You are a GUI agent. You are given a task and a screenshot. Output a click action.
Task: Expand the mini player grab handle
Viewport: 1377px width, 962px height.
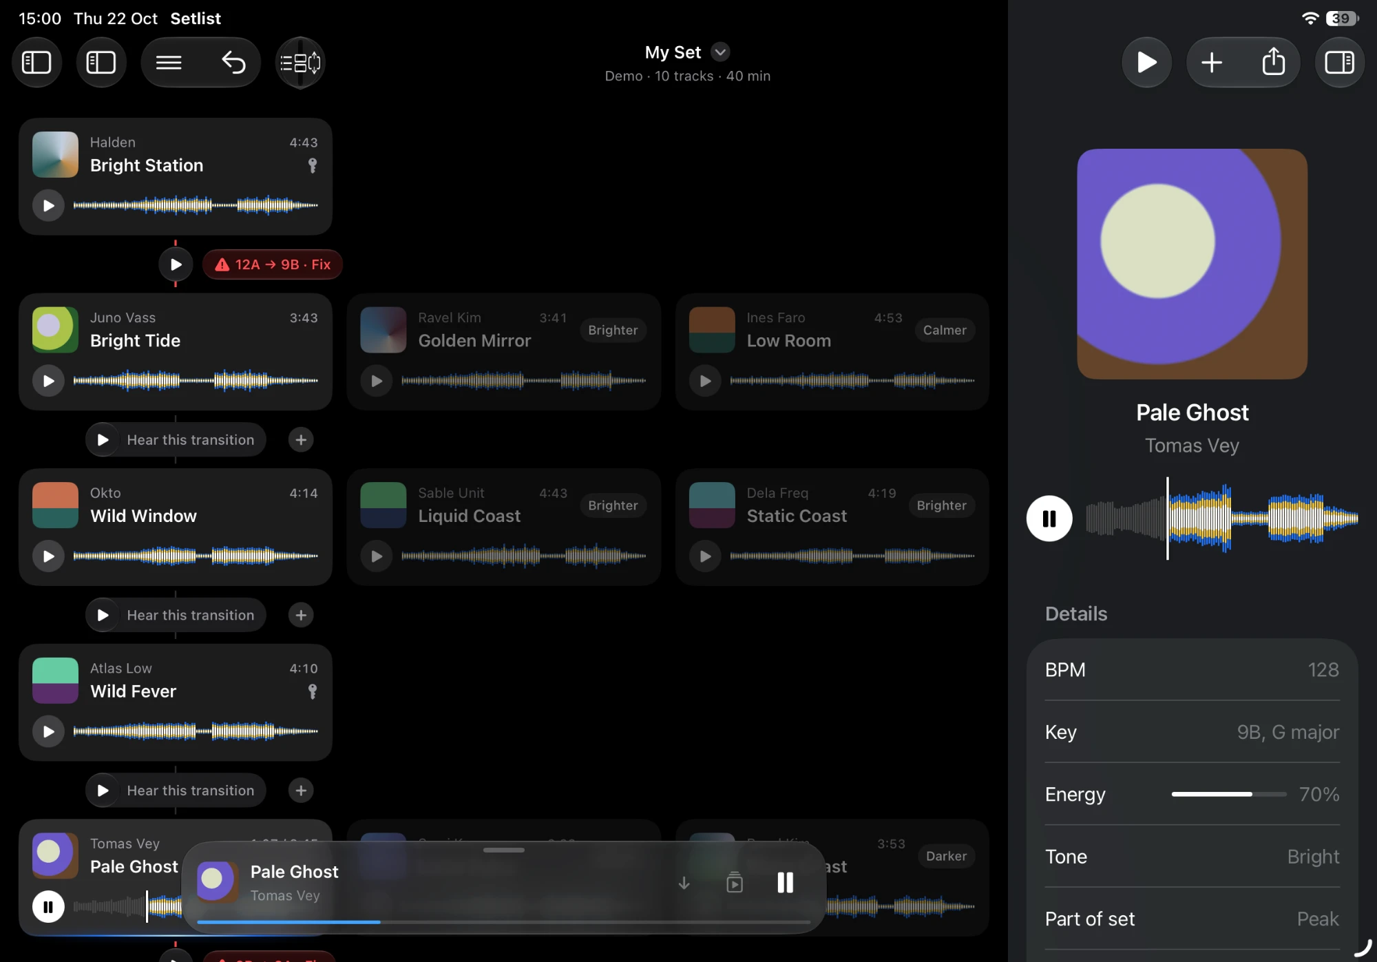tap(503, 850)
